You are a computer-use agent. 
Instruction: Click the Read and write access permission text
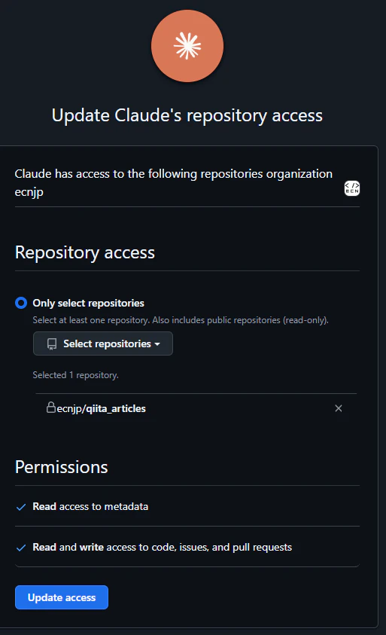(x=163, y=548)
